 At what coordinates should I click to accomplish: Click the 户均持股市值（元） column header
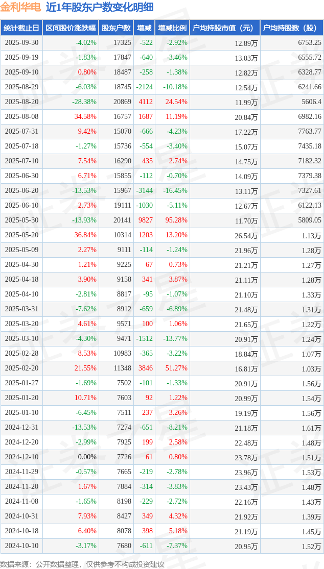(x=225, y=28)
